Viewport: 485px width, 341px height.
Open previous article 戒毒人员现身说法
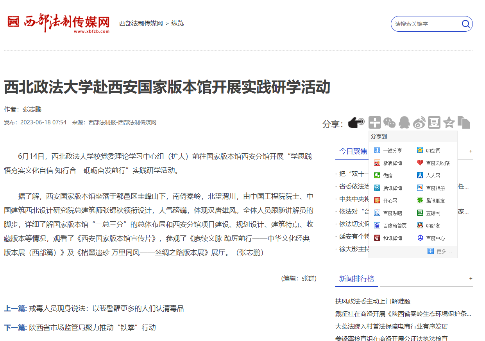pos(106,309)
